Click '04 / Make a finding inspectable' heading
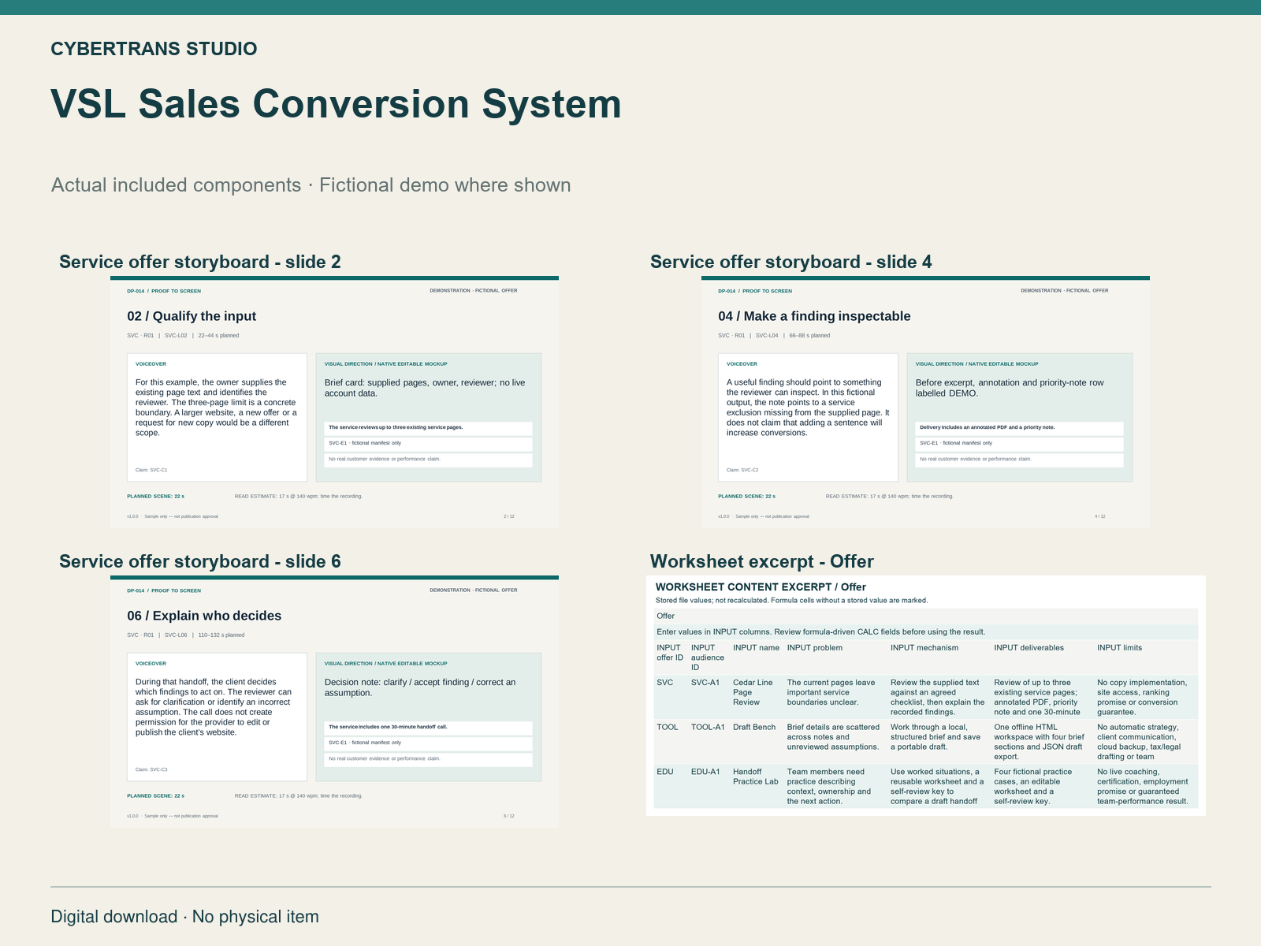The image size is (1261, 946). click(x=814, y=316)
